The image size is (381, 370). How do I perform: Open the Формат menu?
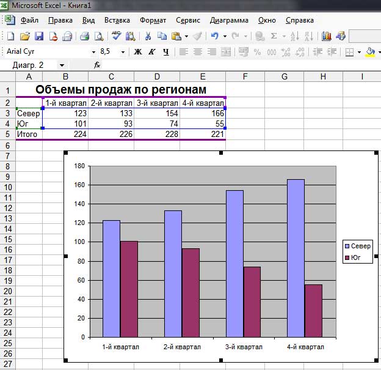click(x=153, y=20)
